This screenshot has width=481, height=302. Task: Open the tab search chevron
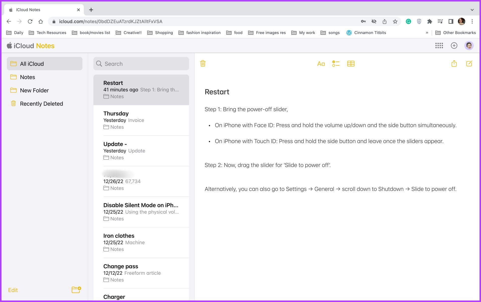point(472,10)
